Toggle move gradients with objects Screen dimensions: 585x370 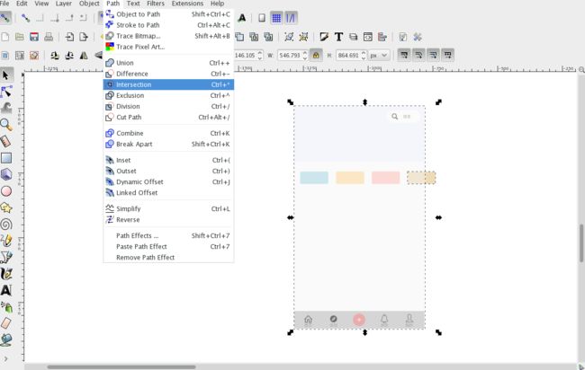coord(433,56)
